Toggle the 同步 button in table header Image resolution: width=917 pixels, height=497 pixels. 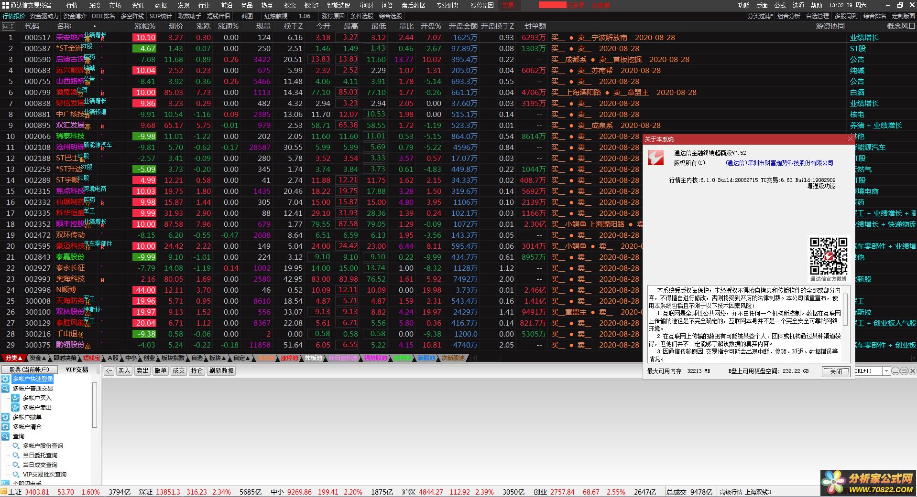pos(9,26)
